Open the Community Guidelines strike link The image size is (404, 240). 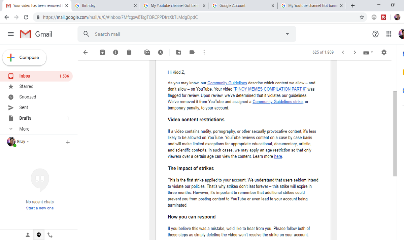coord(278,102)
